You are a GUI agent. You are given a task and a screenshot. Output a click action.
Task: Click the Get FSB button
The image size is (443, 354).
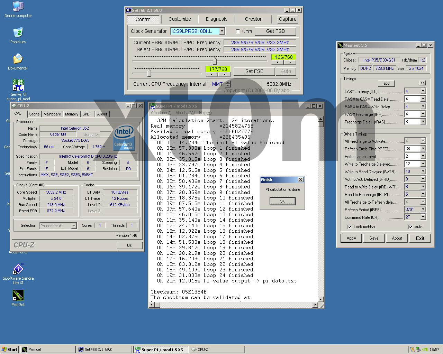click(x=275, y=31)
